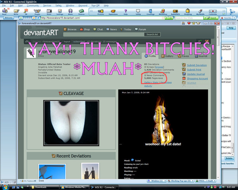Open the Community menu
This screenshot has width=238, height=190.
coord(33,6)
